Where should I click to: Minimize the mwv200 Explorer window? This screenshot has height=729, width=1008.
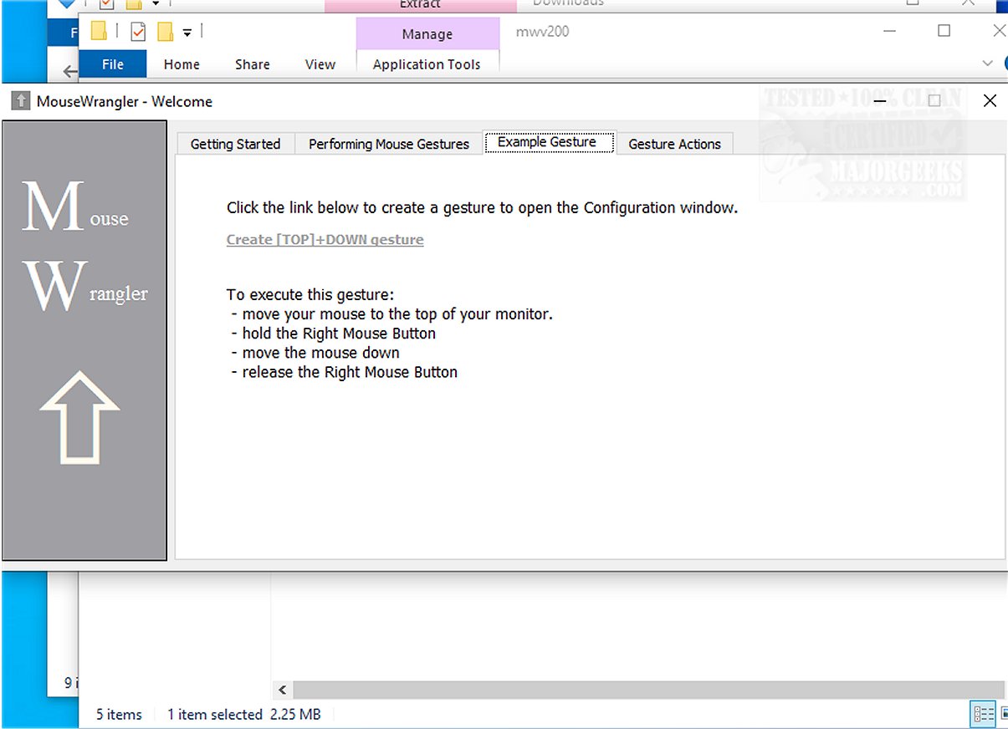coord(889,31)
